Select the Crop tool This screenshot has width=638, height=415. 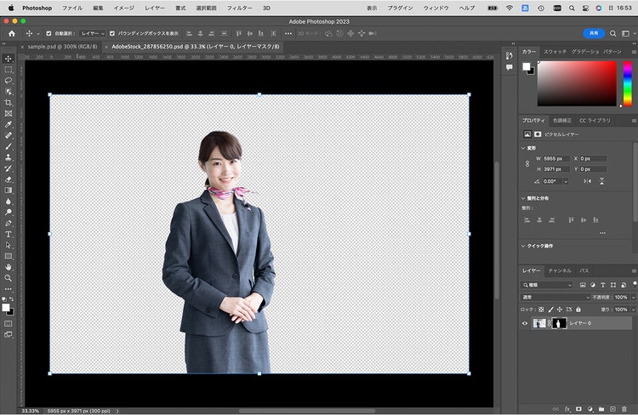9,103
